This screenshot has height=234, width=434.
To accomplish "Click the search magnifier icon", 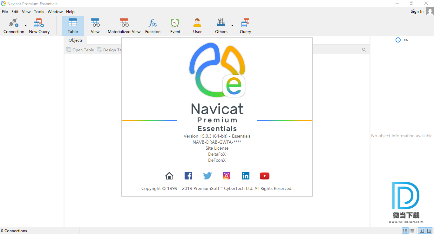I will tap(364, 50).
